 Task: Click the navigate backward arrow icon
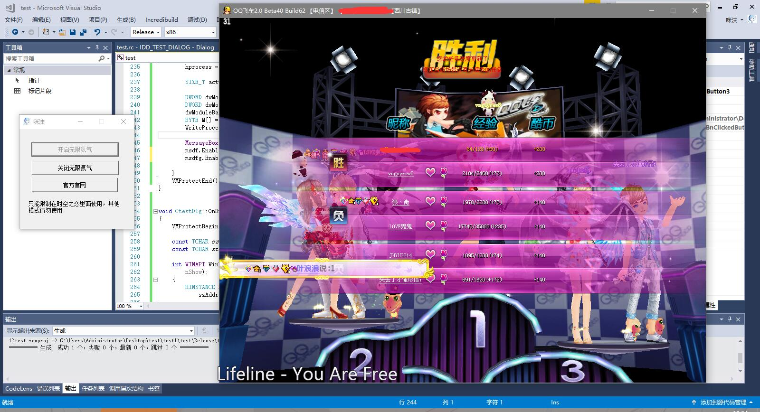coord(15,32)
